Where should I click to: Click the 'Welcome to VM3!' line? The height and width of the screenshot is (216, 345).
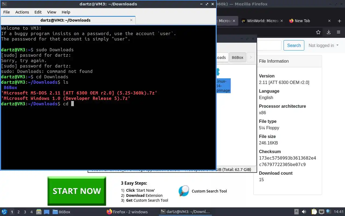tap(21, 28)
